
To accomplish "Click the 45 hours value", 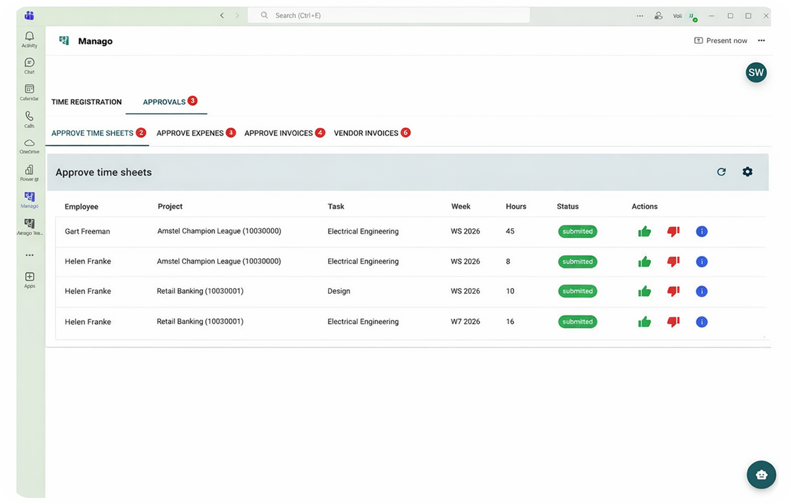I will coord(510,231).
